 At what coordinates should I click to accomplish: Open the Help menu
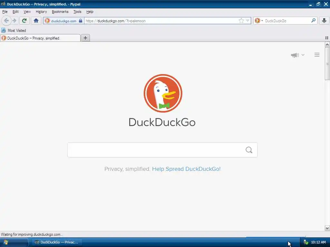click(90, 12)
